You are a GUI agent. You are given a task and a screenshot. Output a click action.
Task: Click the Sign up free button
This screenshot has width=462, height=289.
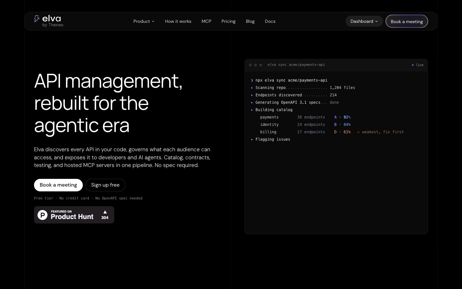(x=105, y=185)
